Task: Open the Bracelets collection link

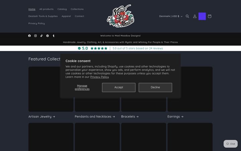Action: tap(130, 117)
